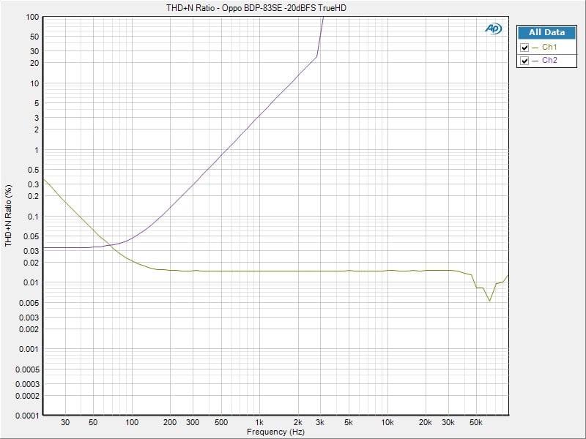Screen dimensions: 586x439
Task: Click the 20k tick on frequency axis
Action: coord(426,423)
